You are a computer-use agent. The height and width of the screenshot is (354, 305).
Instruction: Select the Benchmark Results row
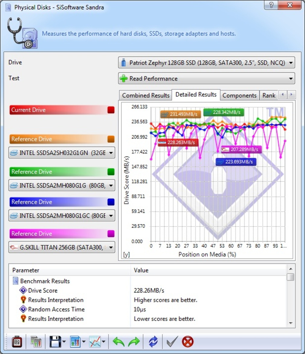[148, 281]
